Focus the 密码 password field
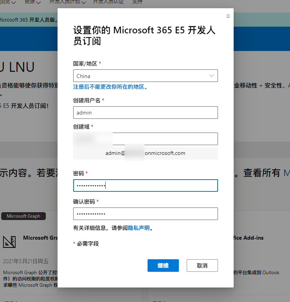 point(146,186)
